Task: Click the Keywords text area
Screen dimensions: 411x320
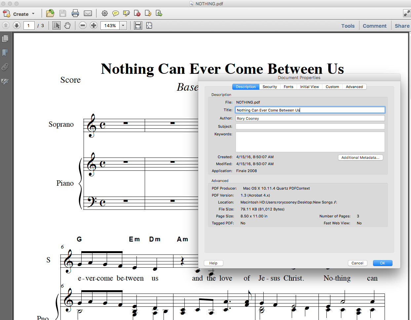Action: pos(310,142)
